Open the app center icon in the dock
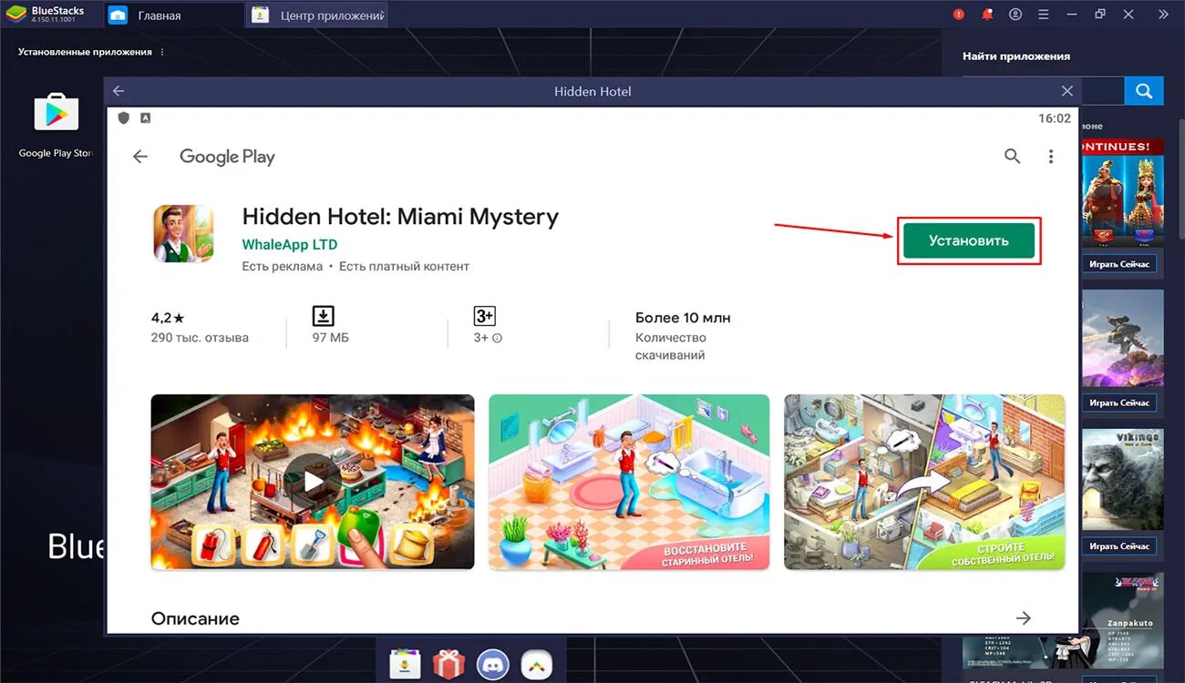 [x=404, y=665]
